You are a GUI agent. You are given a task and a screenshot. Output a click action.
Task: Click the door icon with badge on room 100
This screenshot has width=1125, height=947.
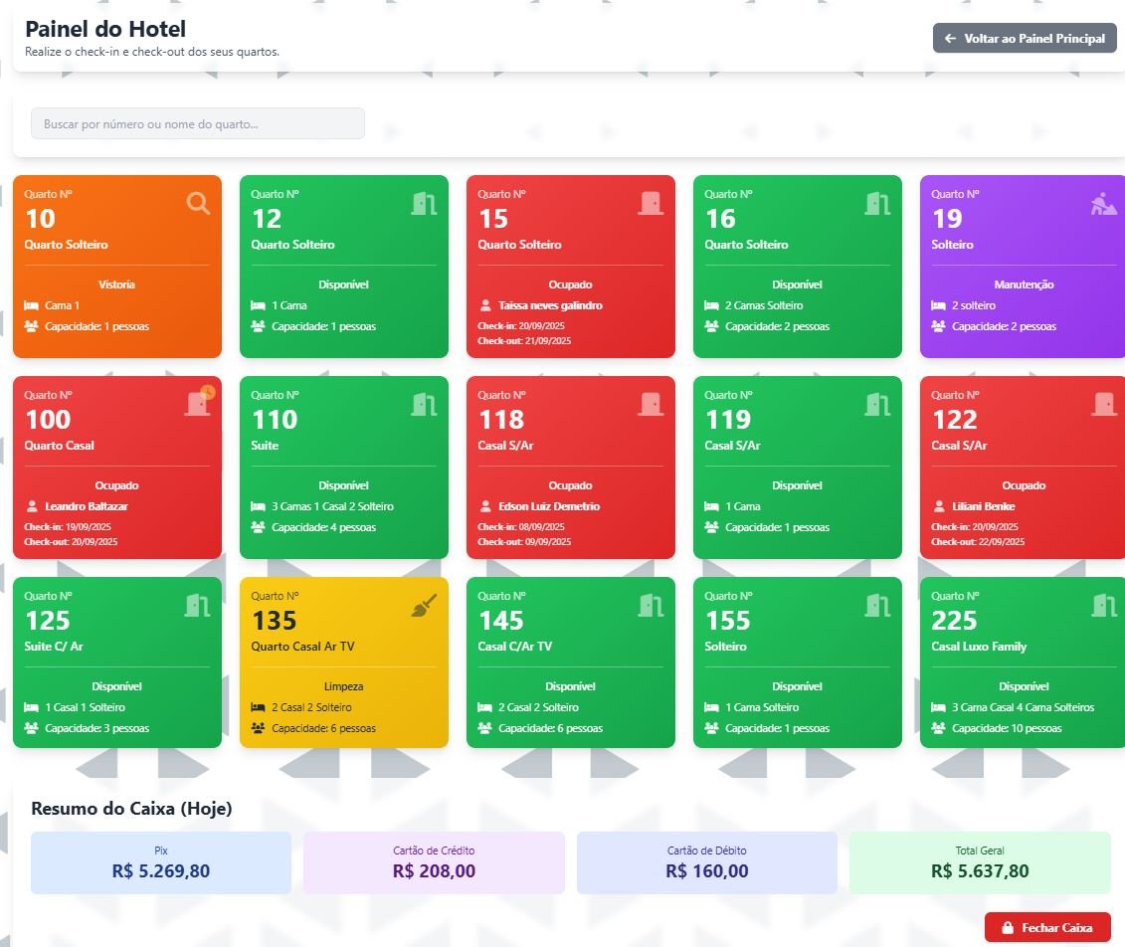pos(198,403)
